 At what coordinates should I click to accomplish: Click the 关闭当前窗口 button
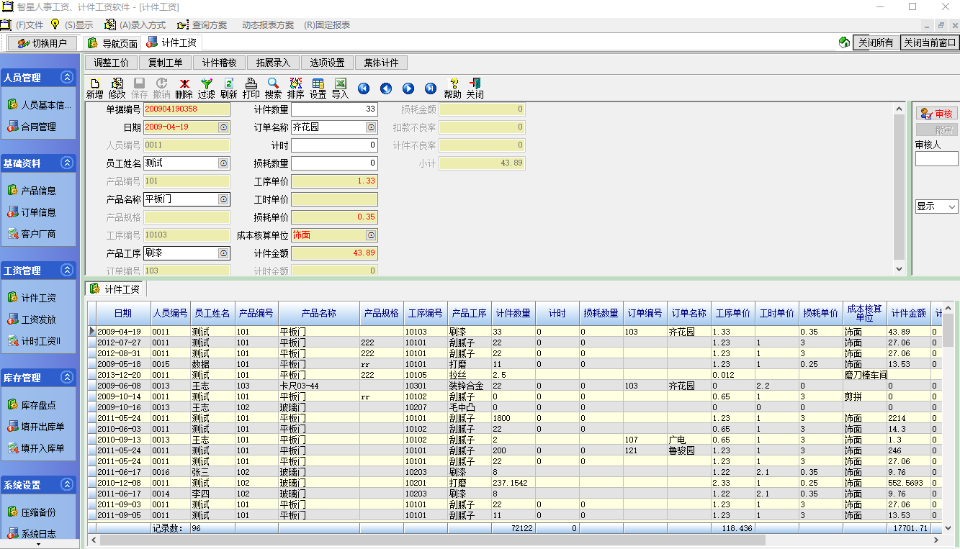930,42
